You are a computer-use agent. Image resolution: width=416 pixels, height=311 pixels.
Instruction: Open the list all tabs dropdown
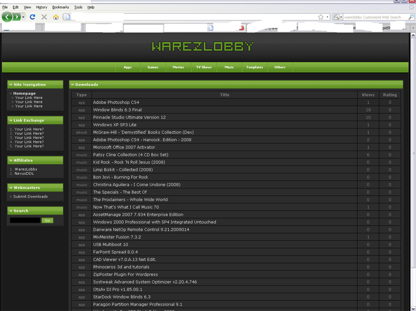tap(413, 27)
